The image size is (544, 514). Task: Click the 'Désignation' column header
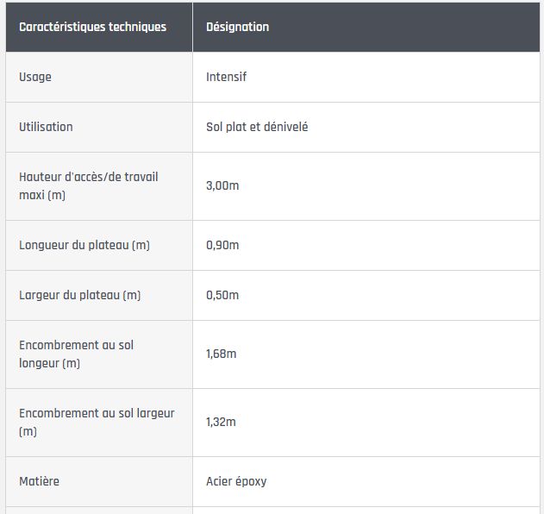click(237, 27)
